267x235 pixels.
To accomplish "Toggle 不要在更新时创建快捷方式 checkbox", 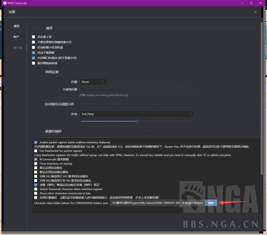I will point(33,42).
